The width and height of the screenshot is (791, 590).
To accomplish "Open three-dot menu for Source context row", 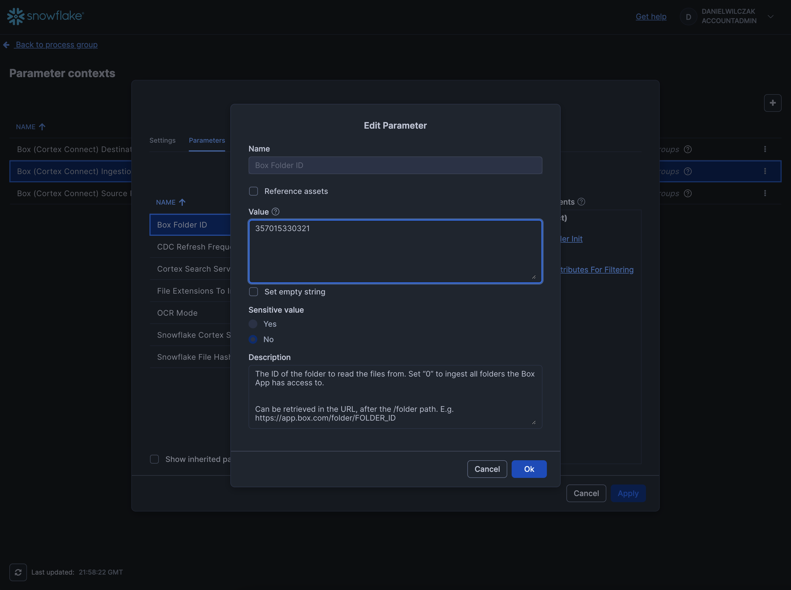I will [765, 193].
